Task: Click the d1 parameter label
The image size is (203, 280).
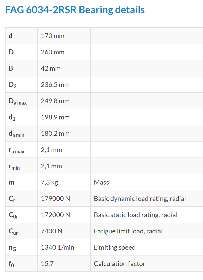Action: point(12,118)
